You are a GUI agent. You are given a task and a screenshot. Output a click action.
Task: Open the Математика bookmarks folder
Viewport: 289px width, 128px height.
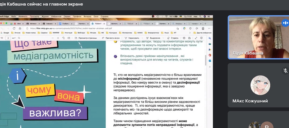click(126, 33)
